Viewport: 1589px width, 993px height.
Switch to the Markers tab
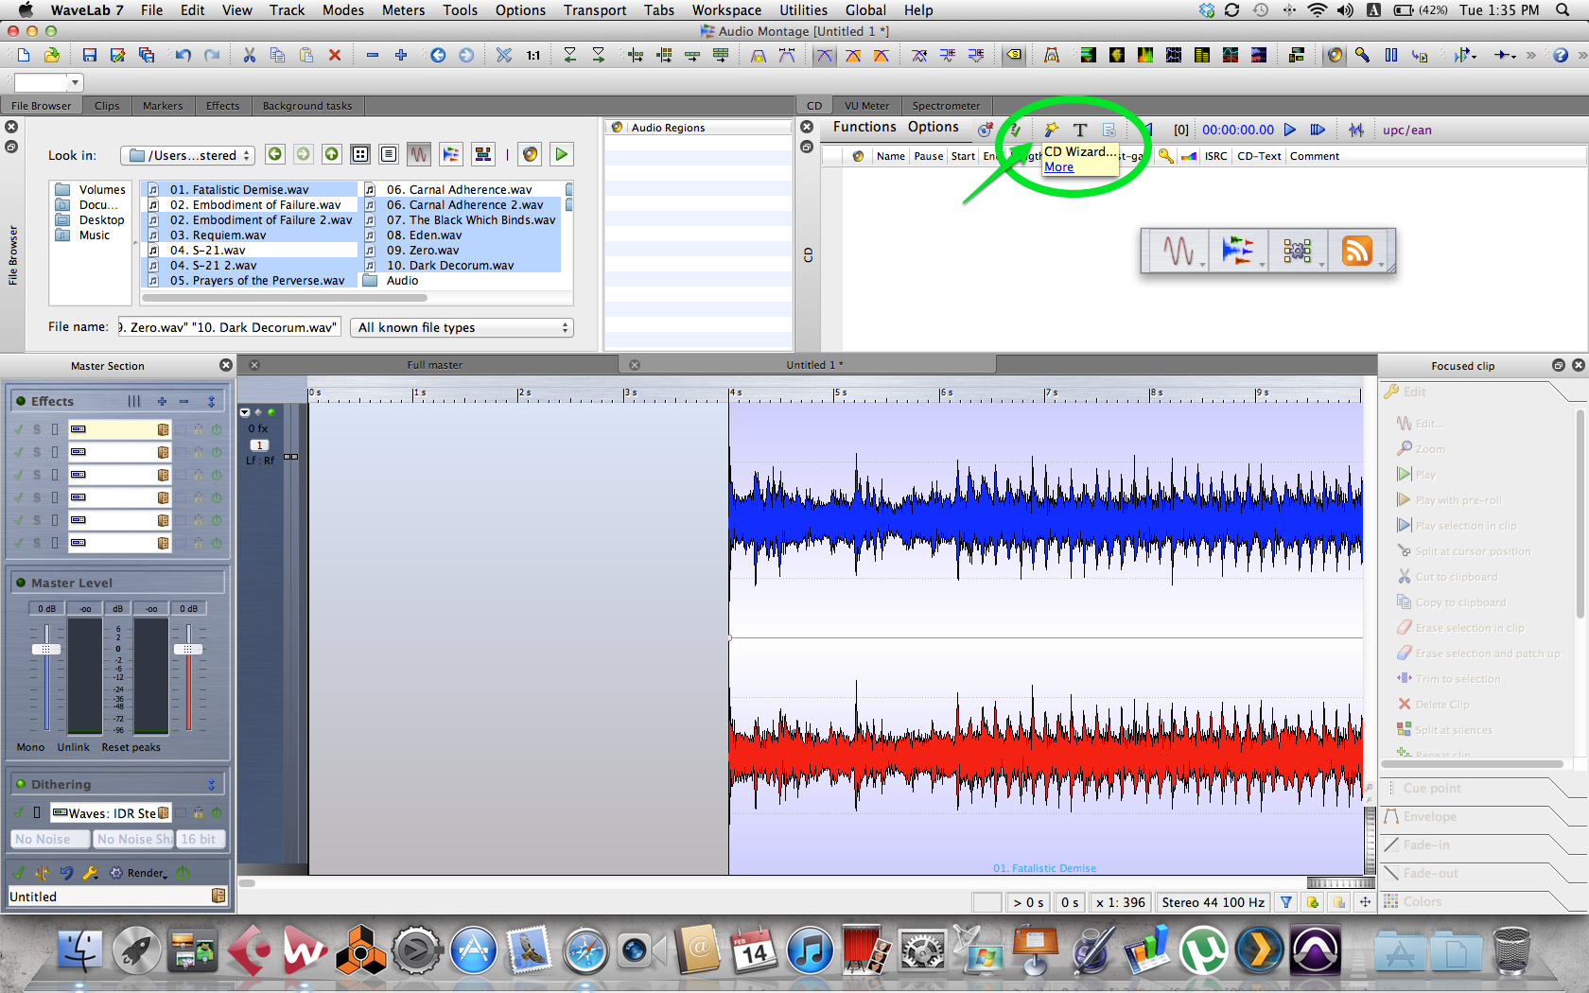tap(162, 106)
